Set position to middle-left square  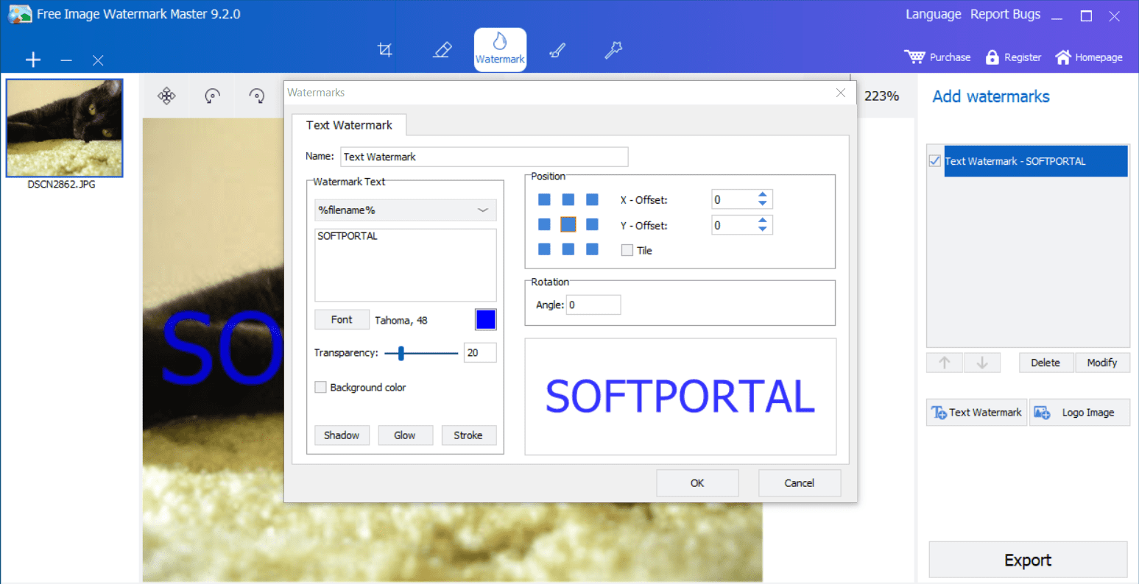544,224
